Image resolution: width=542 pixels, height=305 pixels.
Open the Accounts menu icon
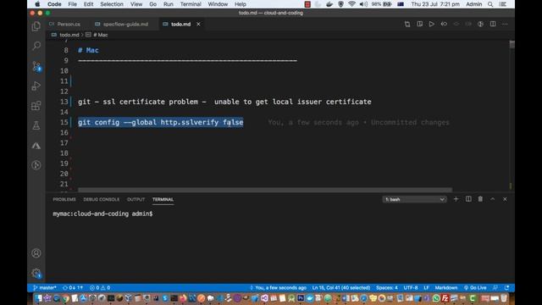(x=36, y=253)
